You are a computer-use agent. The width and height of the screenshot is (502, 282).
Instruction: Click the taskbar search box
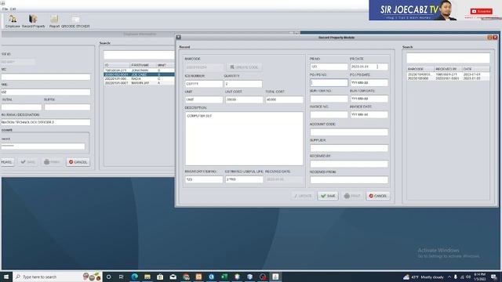pos(57,277)
